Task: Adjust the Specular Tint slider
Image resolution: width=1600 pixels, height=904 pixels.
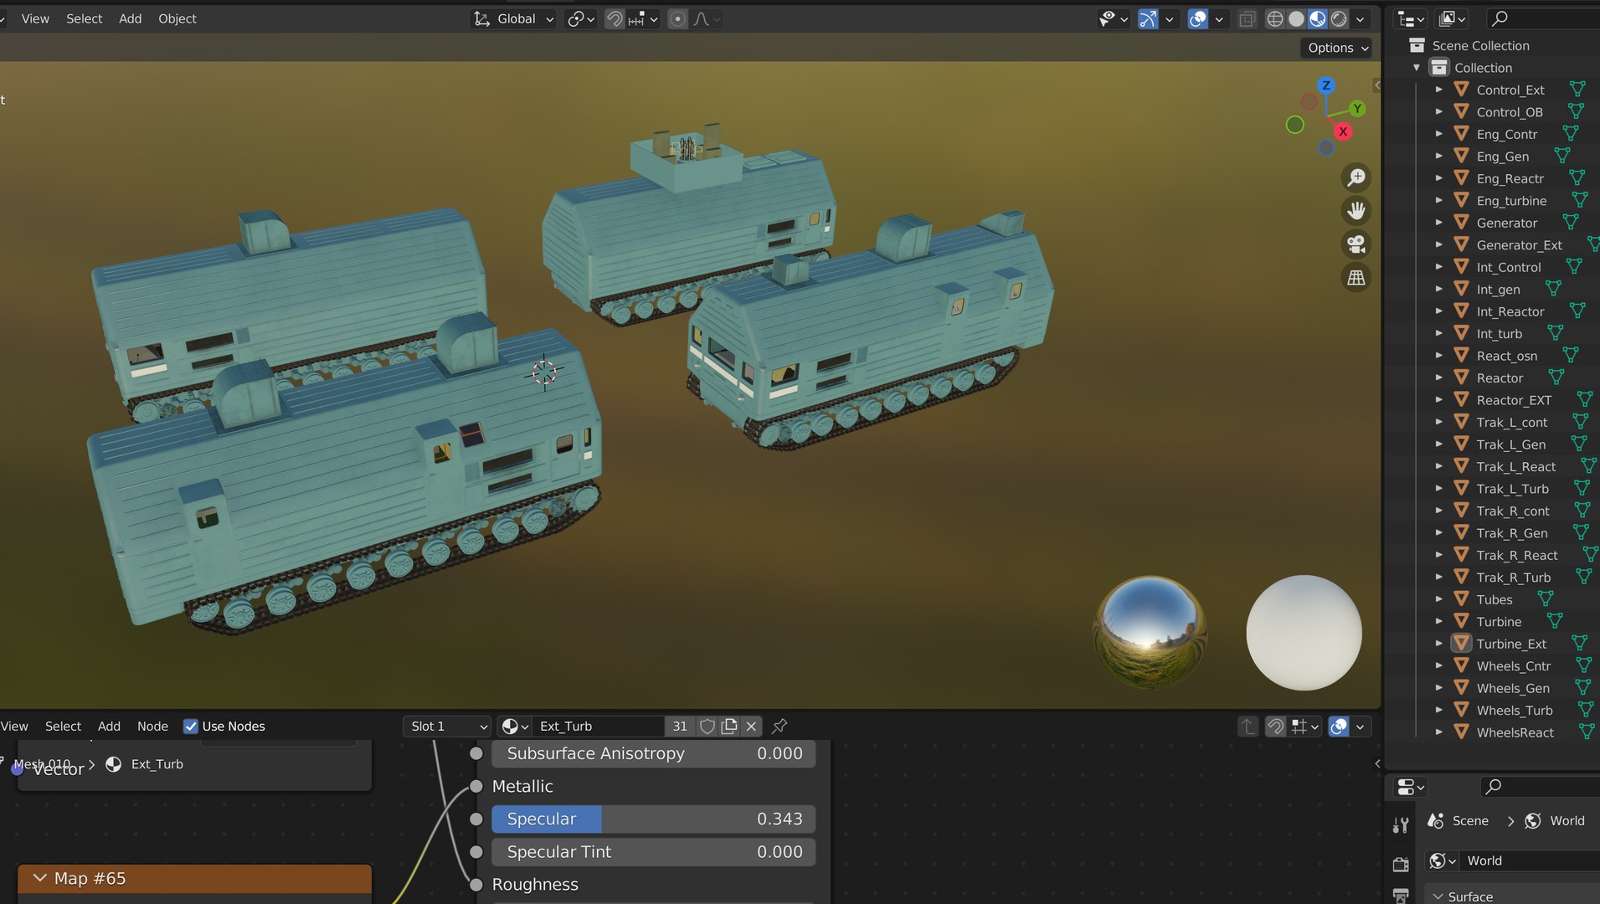Action: tap(653, 852)
